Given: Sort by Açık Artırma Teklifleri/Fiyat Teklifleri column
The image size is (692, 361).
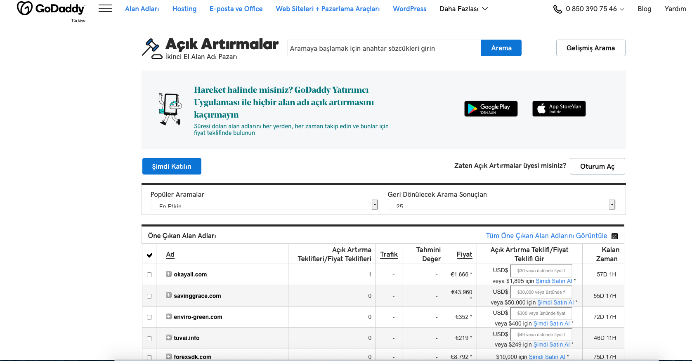Looking at the screenshot, I should [x=335, y=254].
